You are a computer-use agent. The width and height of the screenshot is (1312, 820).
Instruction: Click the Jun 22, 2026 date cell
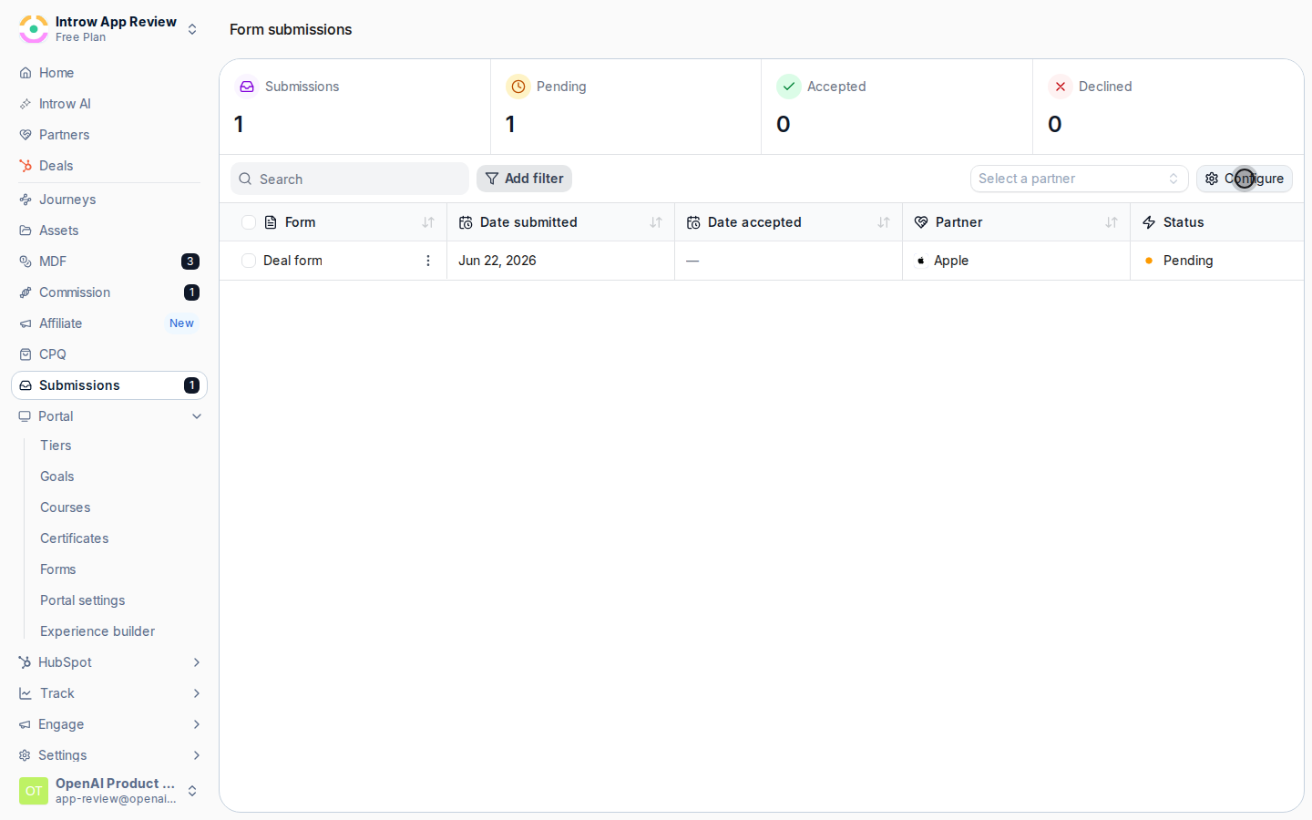497,261
